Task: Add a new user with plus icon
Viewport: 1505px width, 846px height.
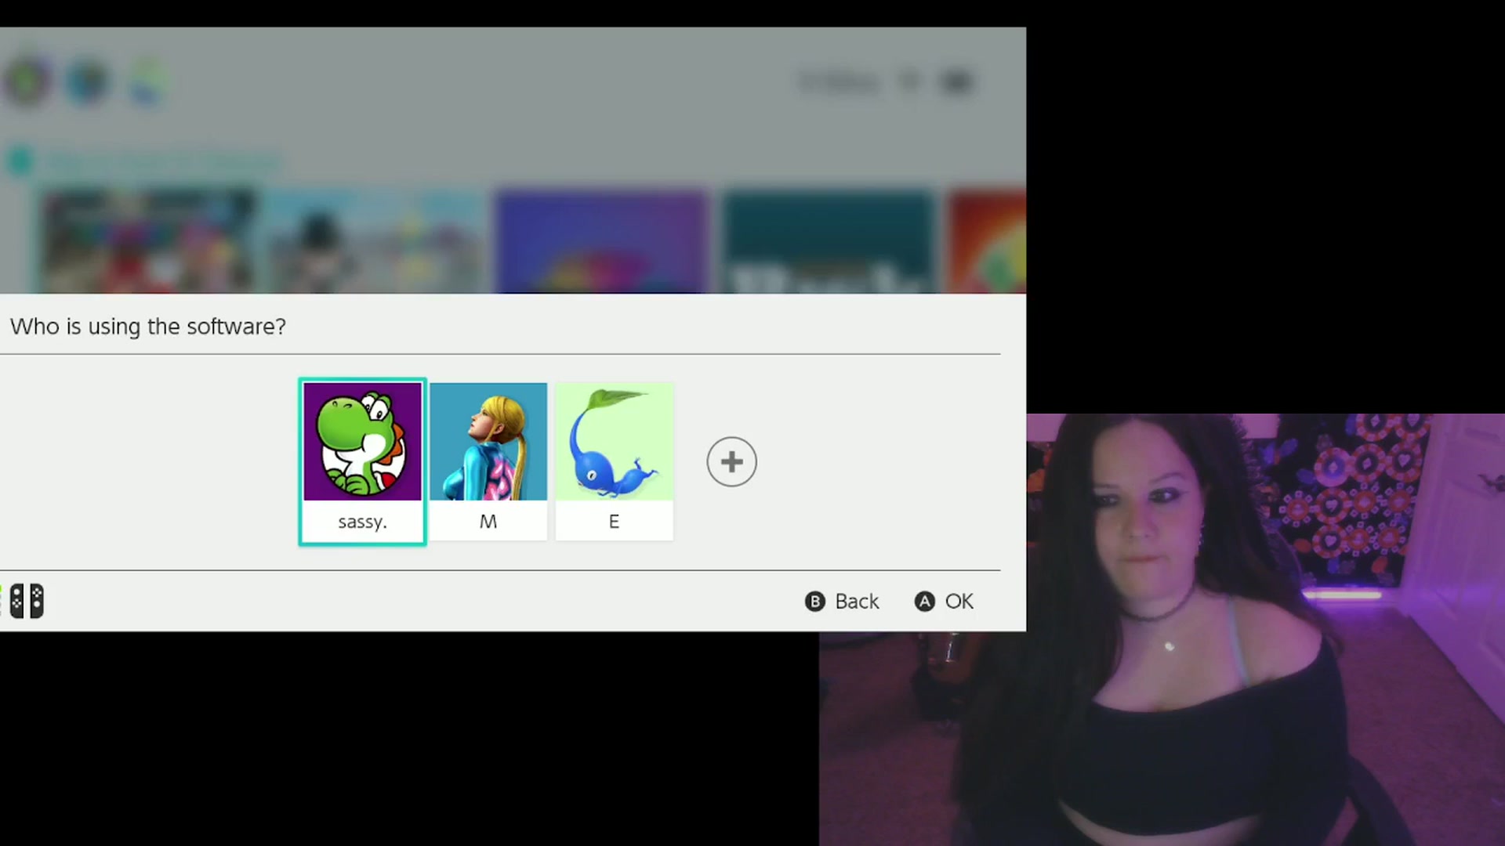Action: tap(731, 461)
